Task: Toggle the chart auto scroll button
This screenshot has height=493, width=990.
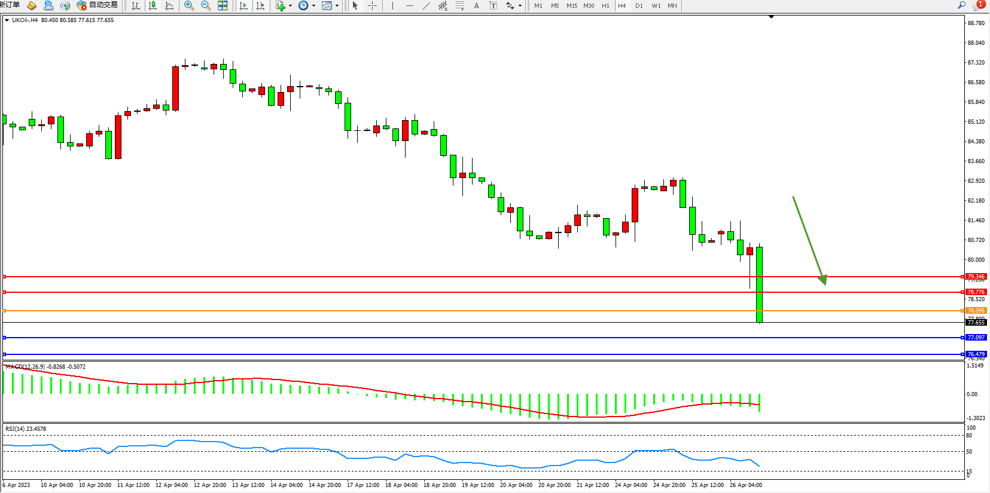Action: [243, 5]
